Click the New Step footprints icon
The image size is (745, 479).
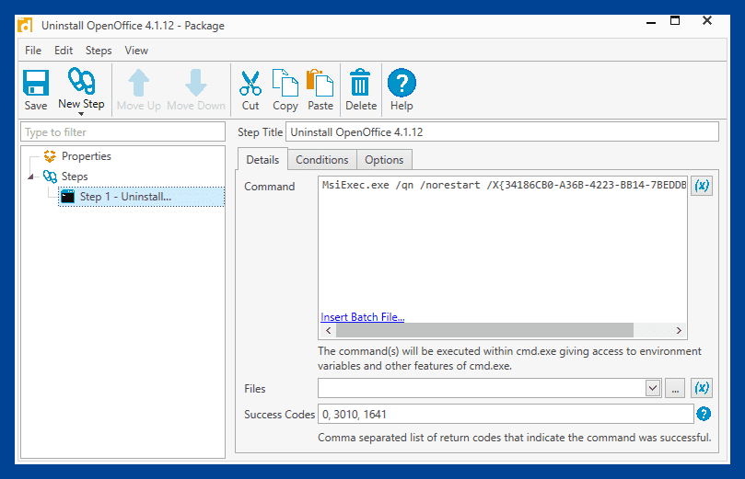pyautogui.click(x=81, y=81)
